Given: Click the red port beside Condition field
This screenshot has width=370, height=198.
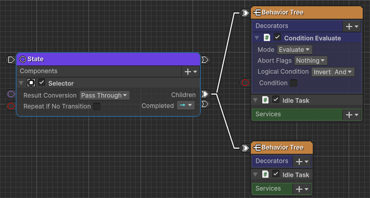Looking at the screenshot, I should pyautogui.click(x=246, y=83).
